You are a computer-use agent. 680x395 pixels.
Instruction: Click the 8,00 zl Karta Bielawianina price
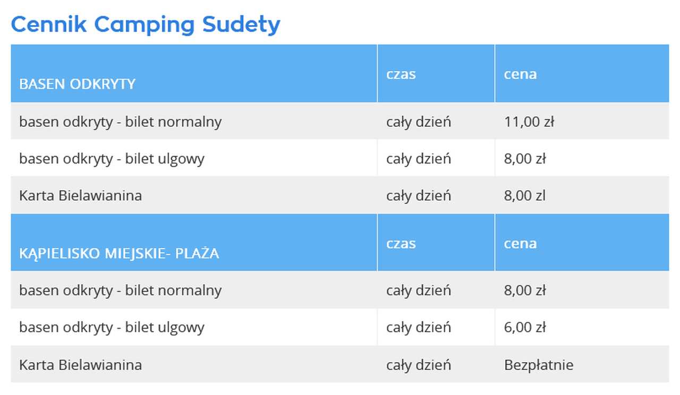pos(525,195)
